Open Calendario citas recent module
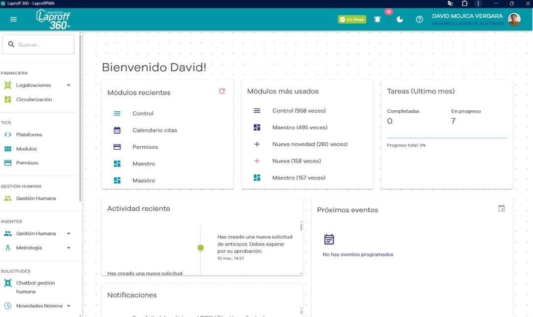Screen dimensions: 533x317 [x=154, y=130]
